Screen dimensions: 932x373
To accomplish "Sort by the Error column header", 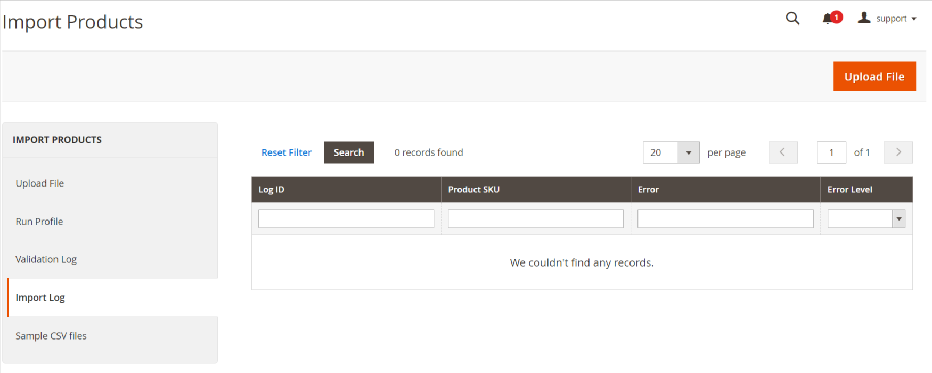I will point(725,190).
